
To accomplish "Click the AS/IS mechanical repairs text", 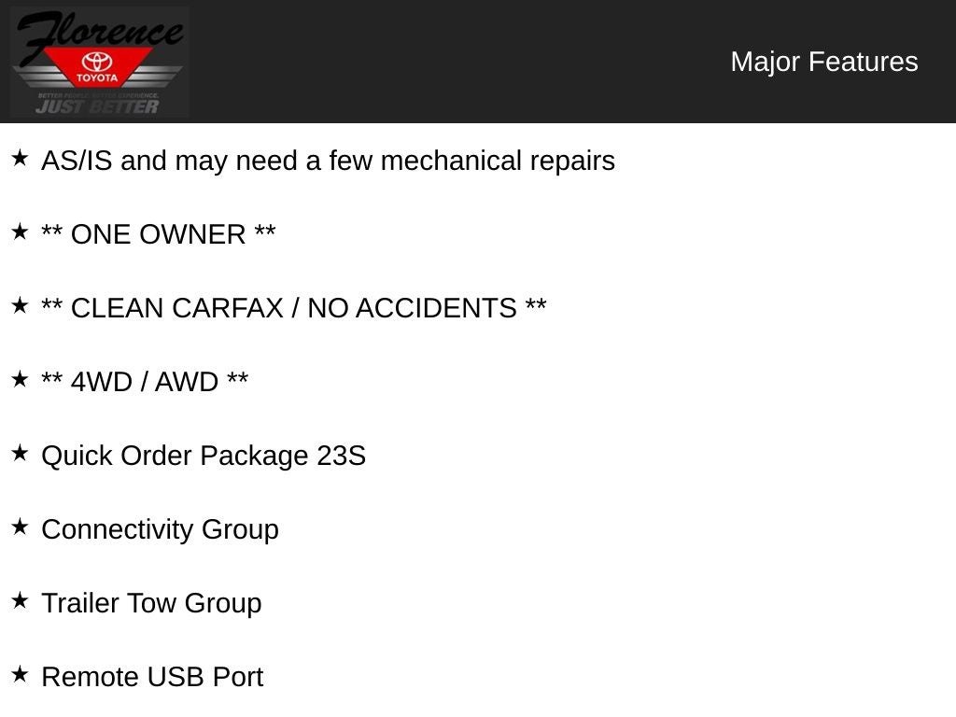I will (328, 161).
